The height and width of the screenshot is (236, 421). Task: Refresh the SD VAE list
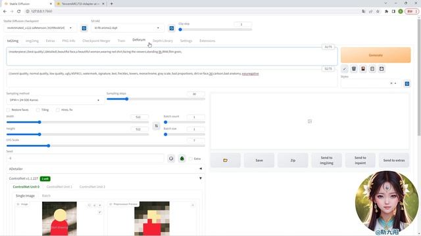coord(172,28)
